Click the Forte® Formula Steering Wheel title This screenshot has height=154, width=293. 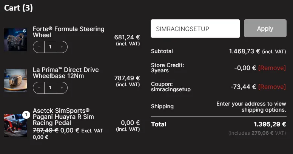(x=68, y=32)
